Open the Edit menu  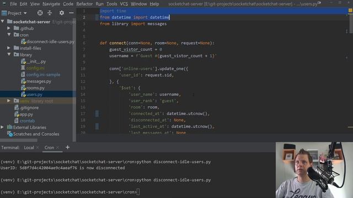tap(23, 4)
